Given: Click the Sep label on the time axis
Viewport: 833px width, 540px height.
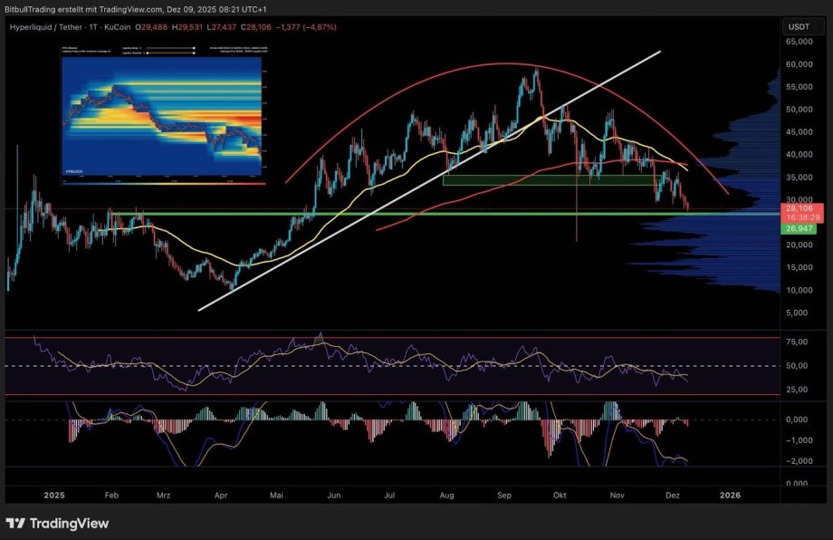Looking at the screenshot, I should (x=504, y=496).
